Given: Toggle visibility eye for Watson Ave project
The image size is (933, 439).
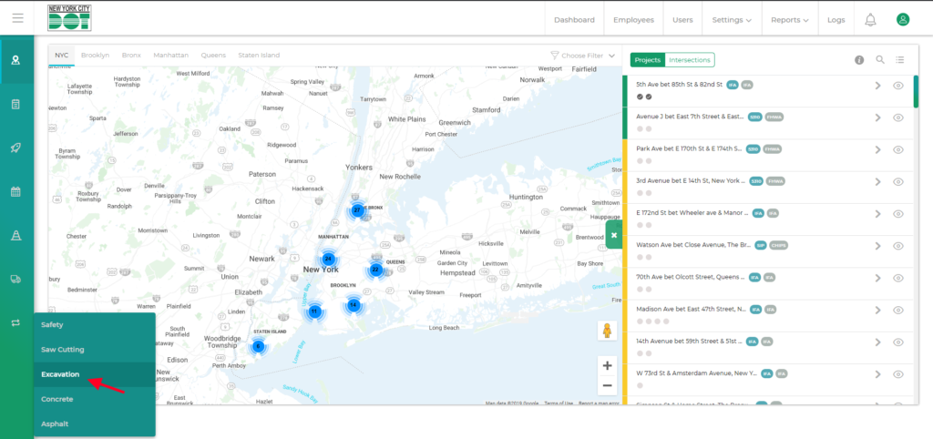Looking at the screenshot, I should coord(898,246).
